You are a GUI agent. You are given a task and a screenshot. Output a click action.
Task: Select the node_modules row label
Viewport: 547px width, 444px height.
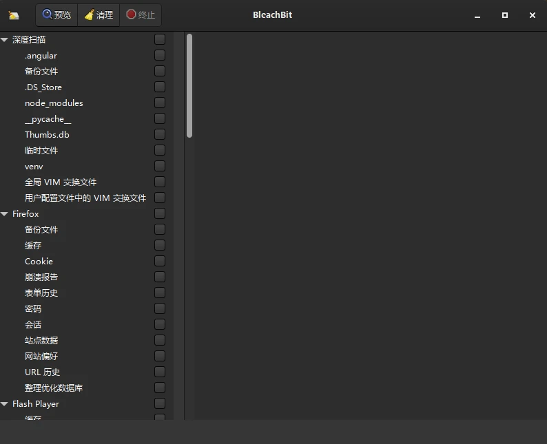[x=54, y=103]
